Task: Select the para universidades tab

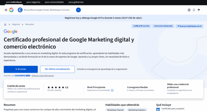Action: (54, 2)
